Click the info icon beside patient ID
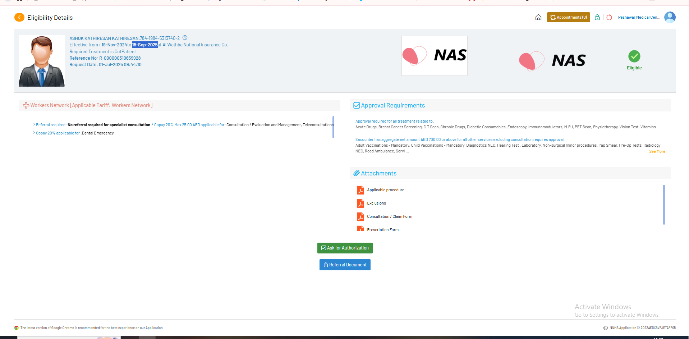Image resolution: width=689 pixels, height=339 pixels. point(185,38)
